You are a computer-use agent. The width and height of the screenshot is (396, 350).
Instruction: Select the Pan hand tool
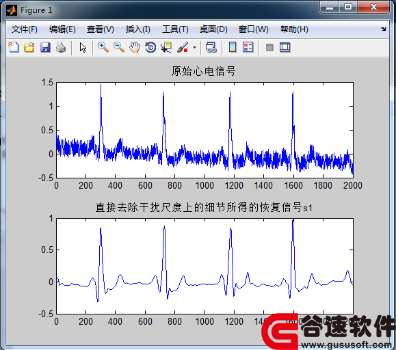(x=135, y=47)
